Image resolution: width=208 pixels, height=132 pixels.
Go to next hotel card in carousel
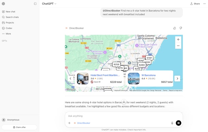(x=177, y=79)
